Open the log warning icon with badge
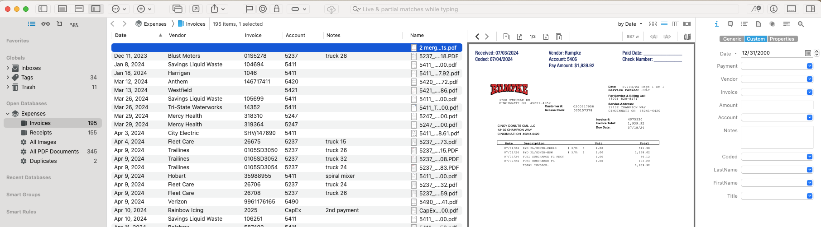821x227 pixels. pyautogui.click(x=756, y=9)
